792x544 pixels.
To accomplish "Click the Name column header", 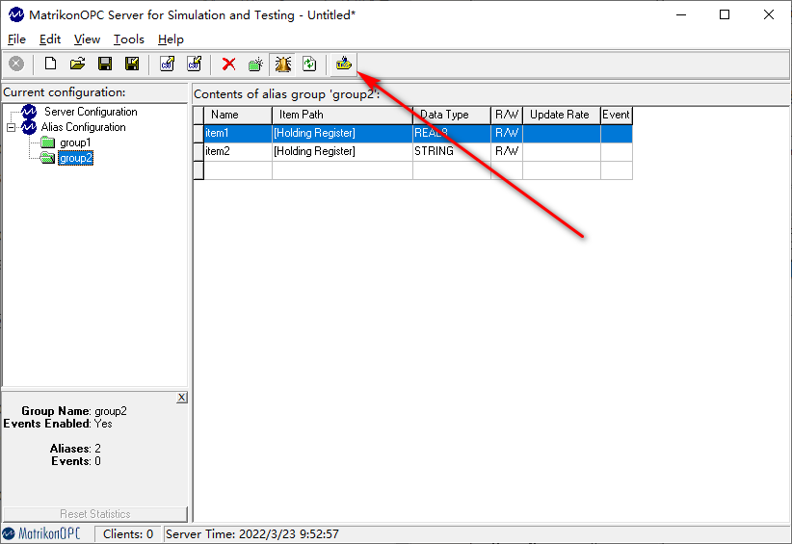I will (238, 115).
